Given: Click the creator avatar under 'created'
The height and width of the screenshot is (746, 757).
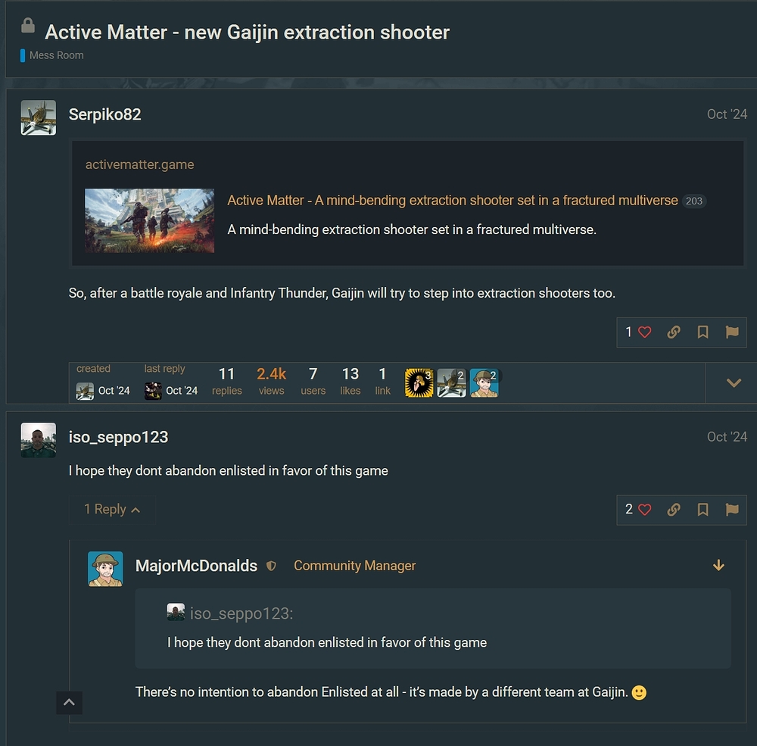Looking at the screenshot, I should [85, 391].
